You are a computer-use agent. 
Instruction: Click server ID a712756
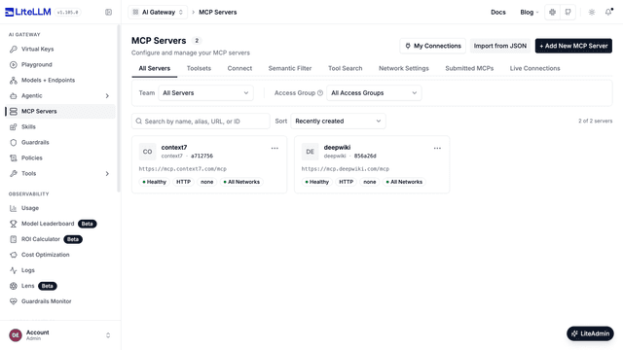pyautogui.click(x=202, y=156)
